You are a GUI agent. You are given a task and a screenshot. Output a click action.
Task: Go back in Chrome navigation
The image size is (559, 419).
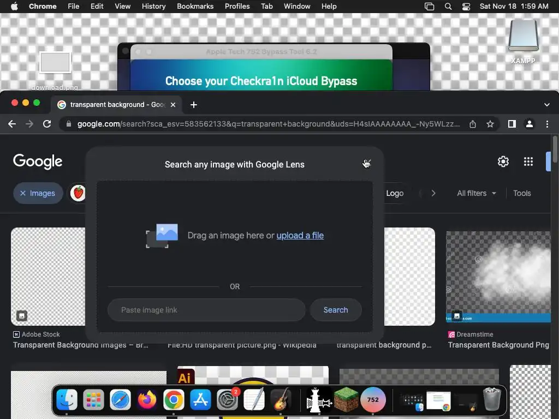point(12,124)
